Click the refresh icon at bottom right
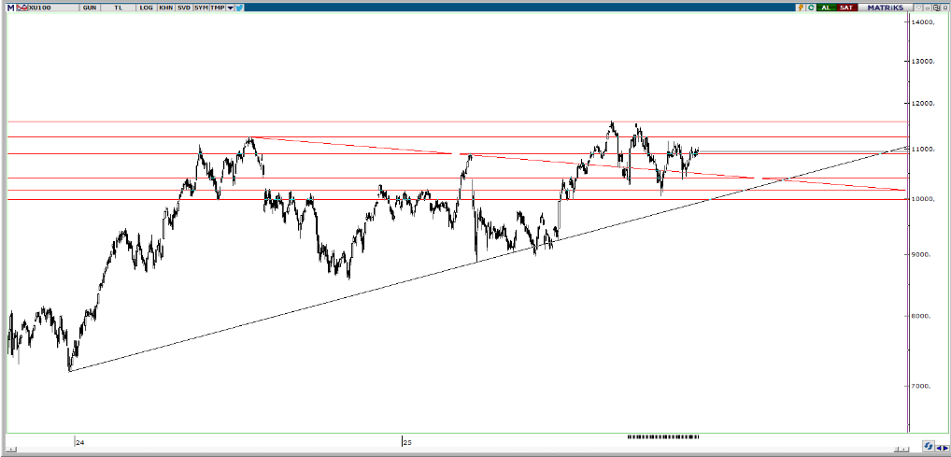 [x=930, y=447]
